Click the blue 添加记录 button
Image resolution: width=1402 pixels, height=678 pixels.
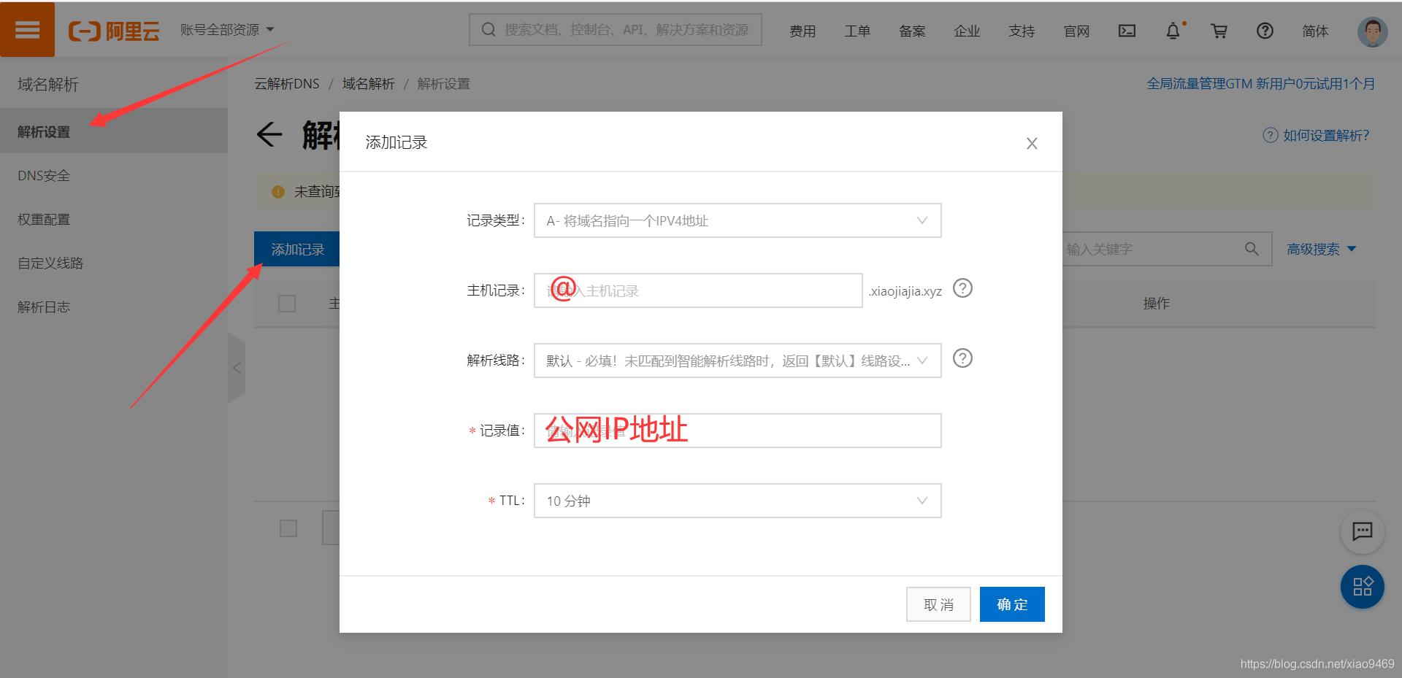(297, 249)
